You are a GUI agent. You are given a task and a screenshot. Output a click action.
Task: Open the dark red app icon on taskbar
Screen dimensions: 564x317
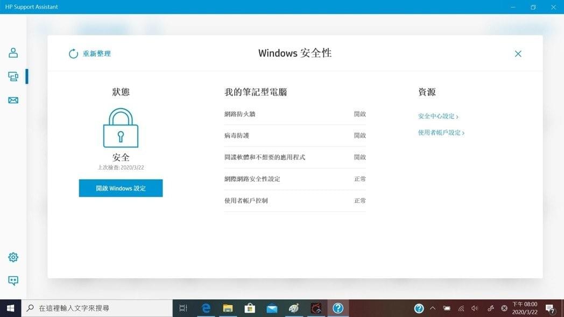pos(316,308)
